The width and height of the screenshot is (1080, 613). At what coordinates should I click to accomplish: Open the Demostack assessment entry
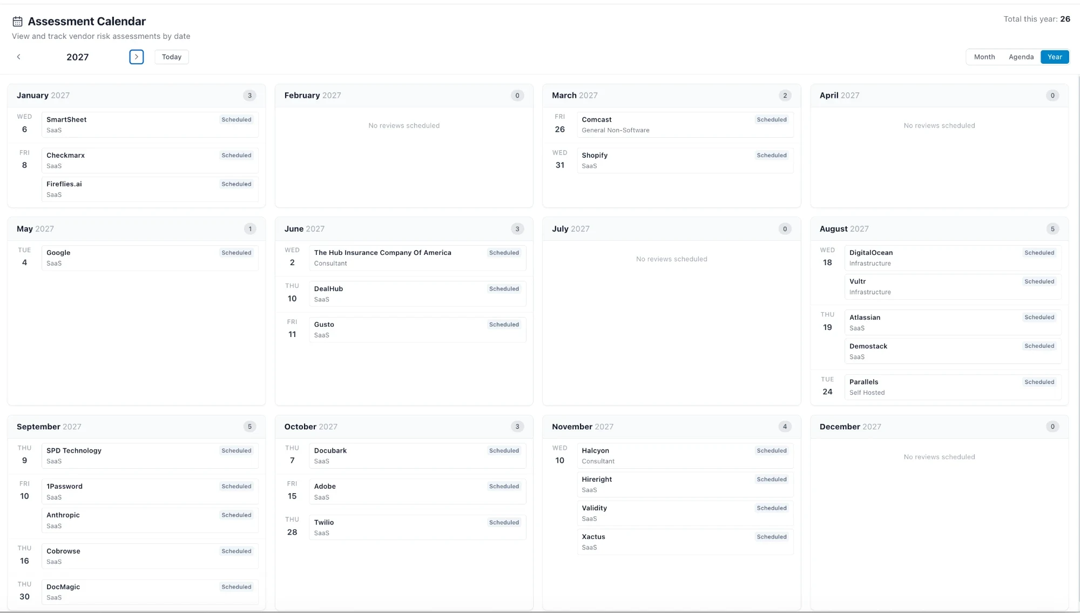click(953, 351)
